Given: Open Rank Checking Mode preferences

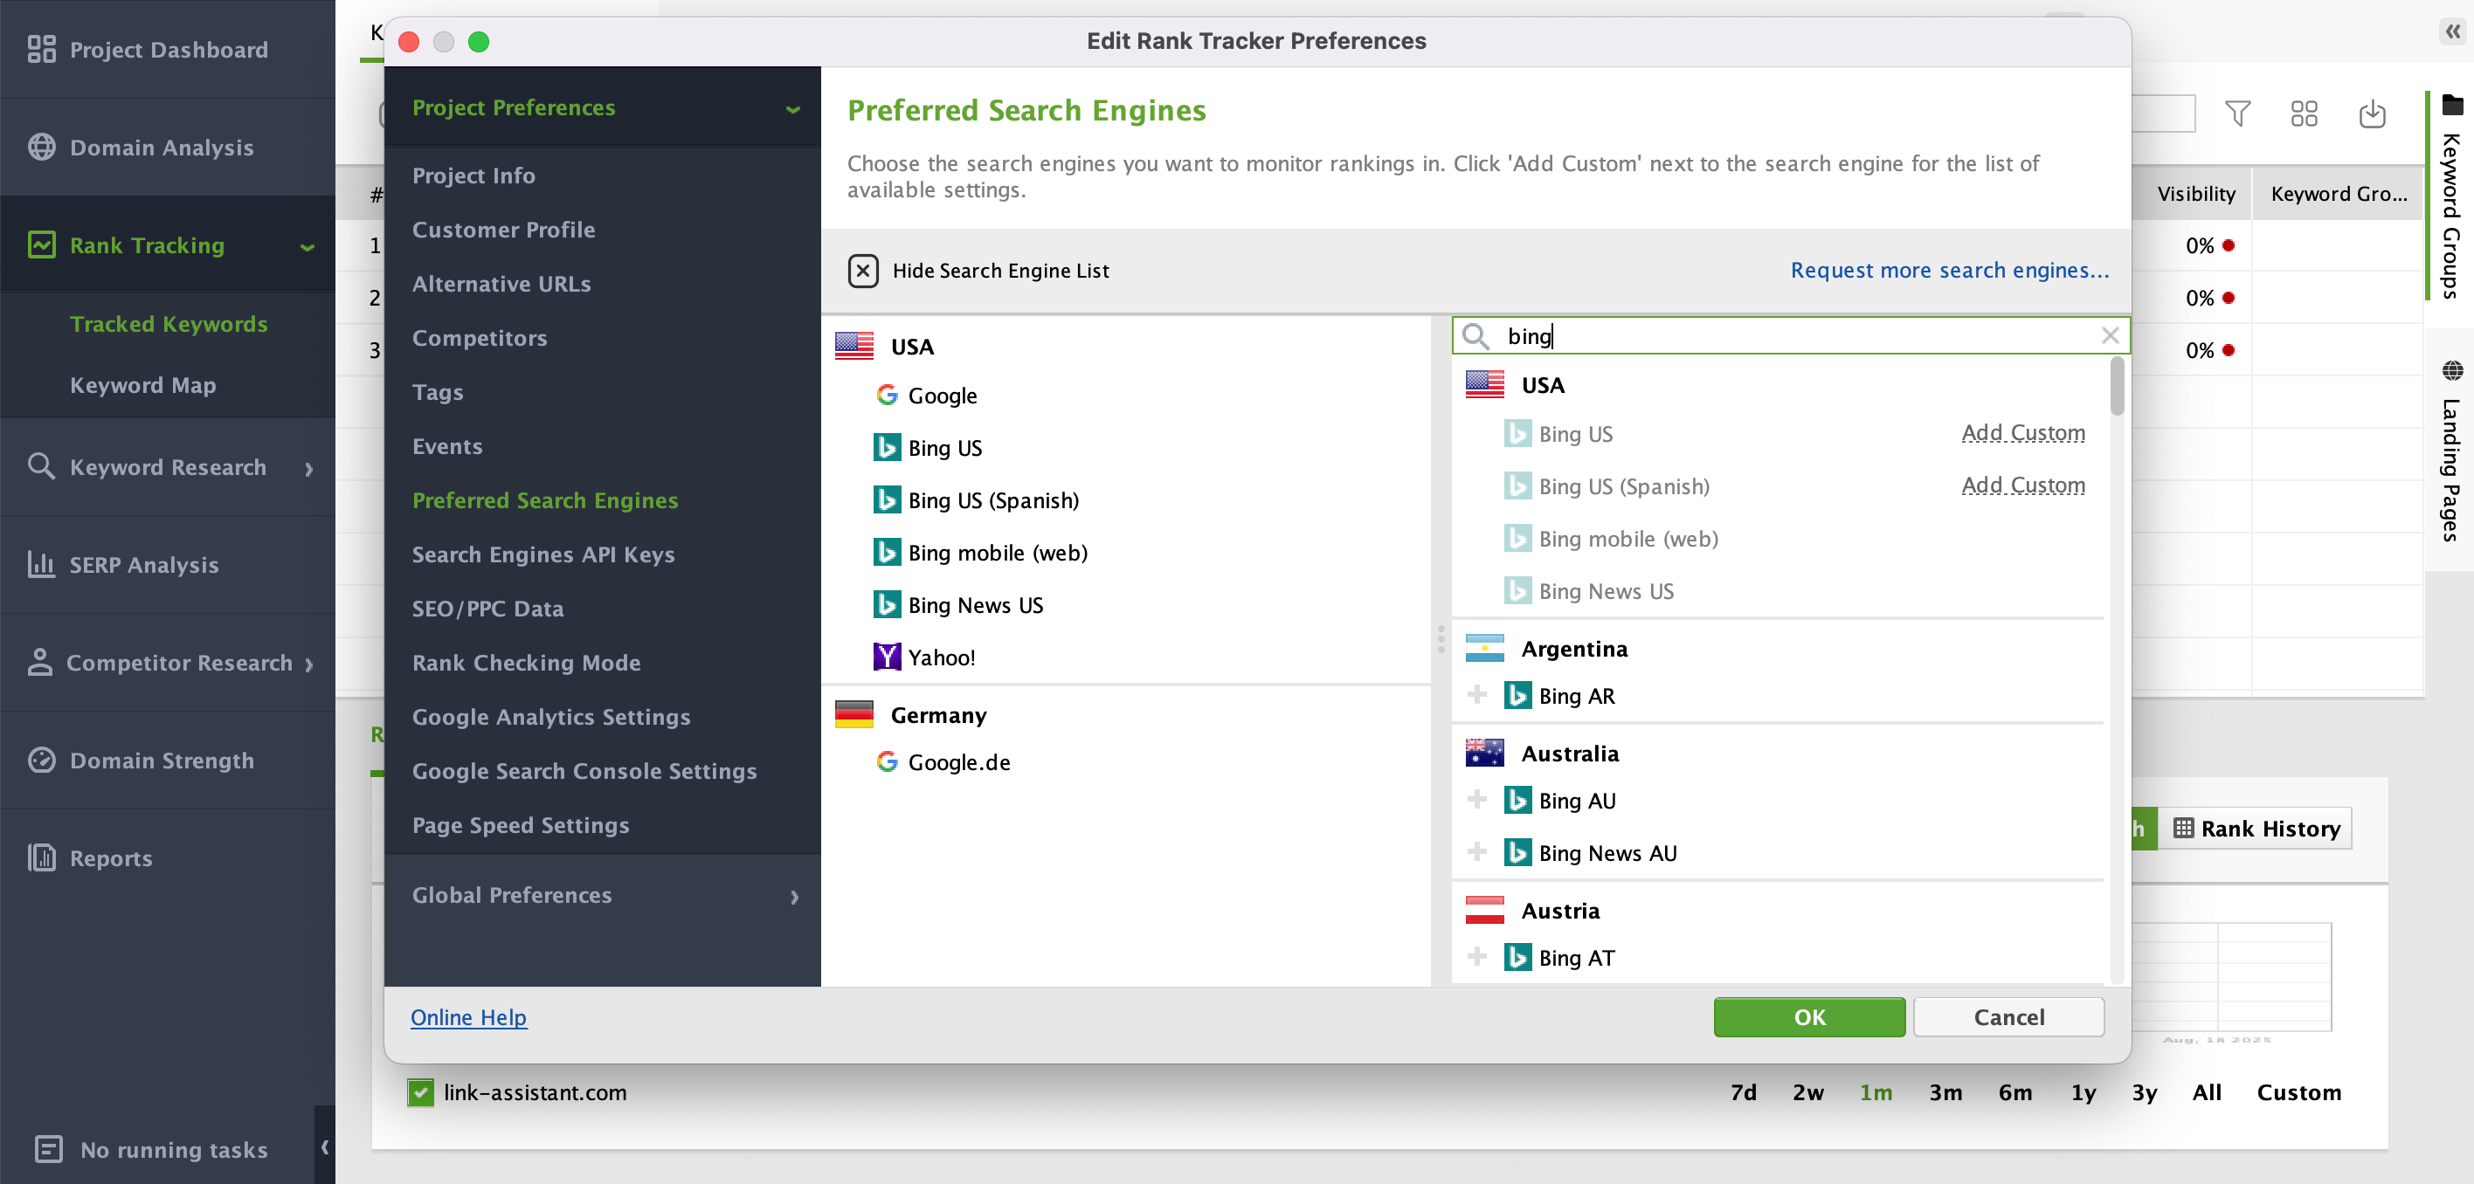Looking at the screenshot, I should (526, 663).
